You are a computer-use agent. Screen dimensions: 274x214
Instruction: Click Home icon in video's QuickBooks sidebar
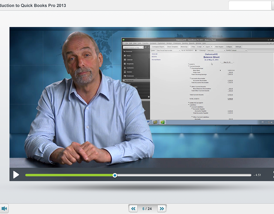click(x=125, y=56)
